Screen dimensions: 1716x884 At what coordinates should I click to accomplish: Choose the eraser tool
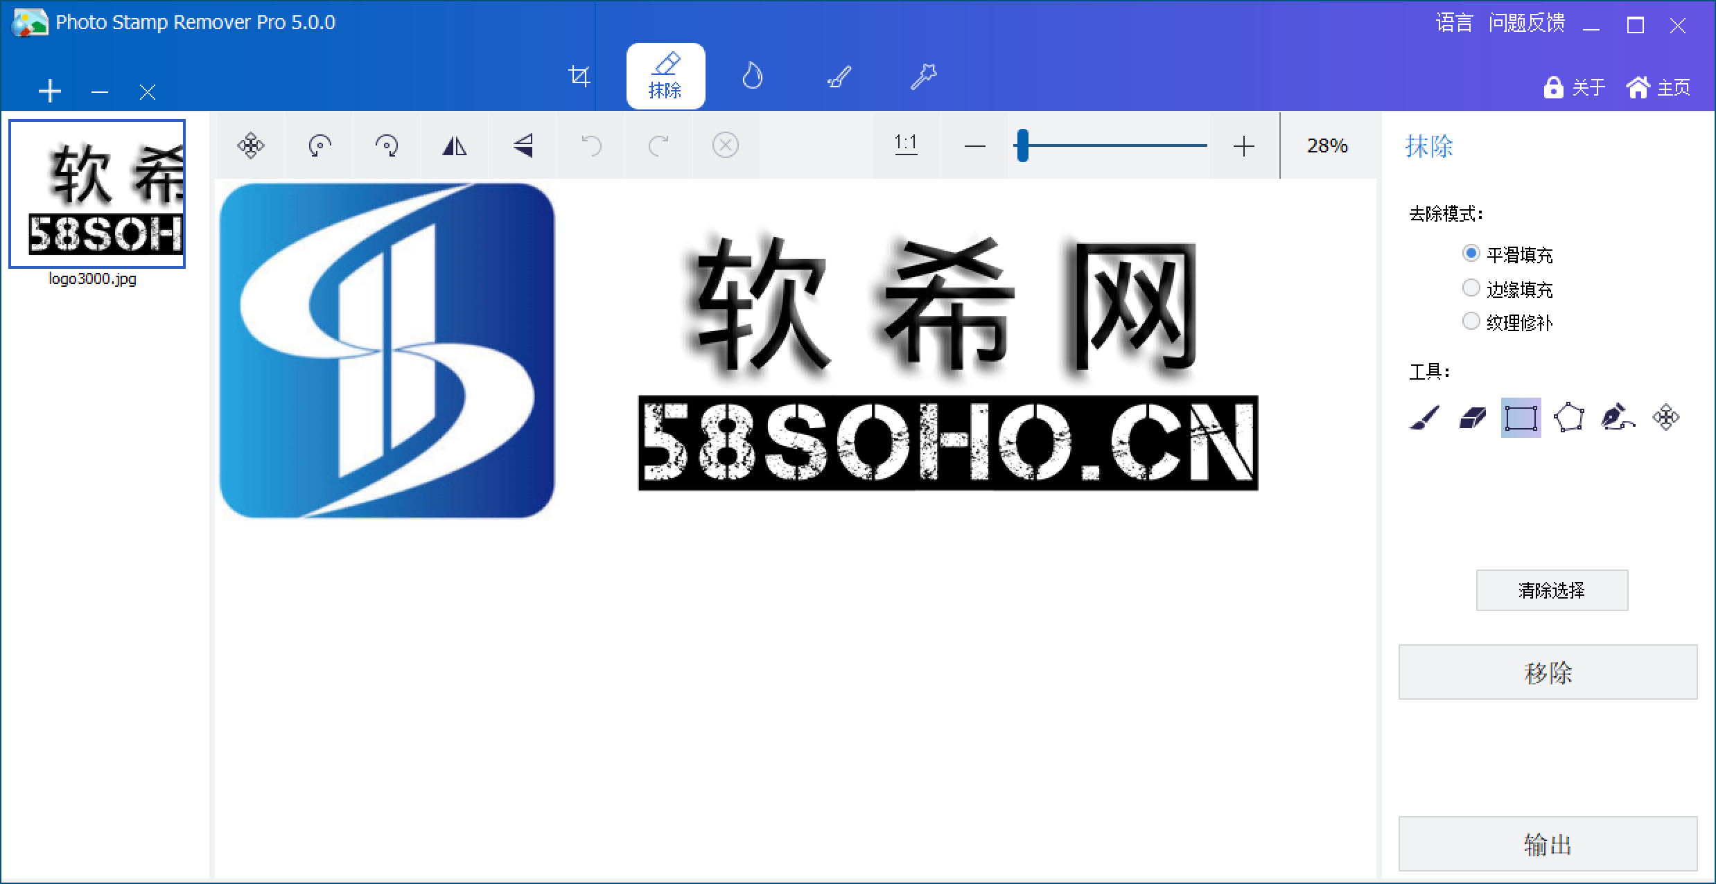(1473, 418)
